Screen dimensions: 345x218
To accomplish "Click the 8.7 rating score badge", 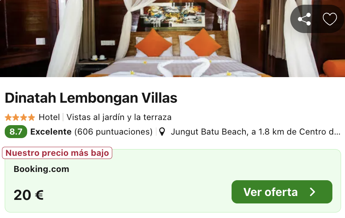I will pyautogui.click(x=16, y=132).
